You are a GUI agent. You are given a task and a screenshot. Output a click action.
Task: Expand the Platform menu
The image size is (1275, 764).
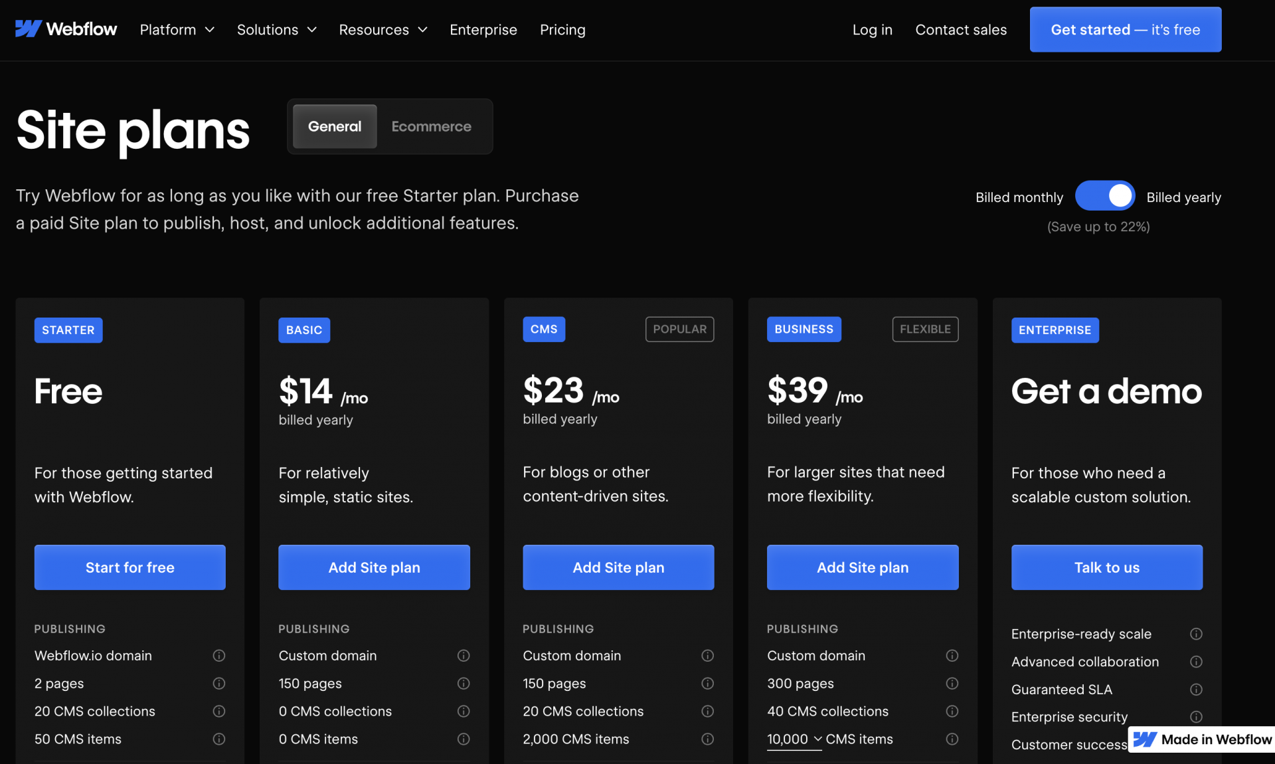pos(177,29)
